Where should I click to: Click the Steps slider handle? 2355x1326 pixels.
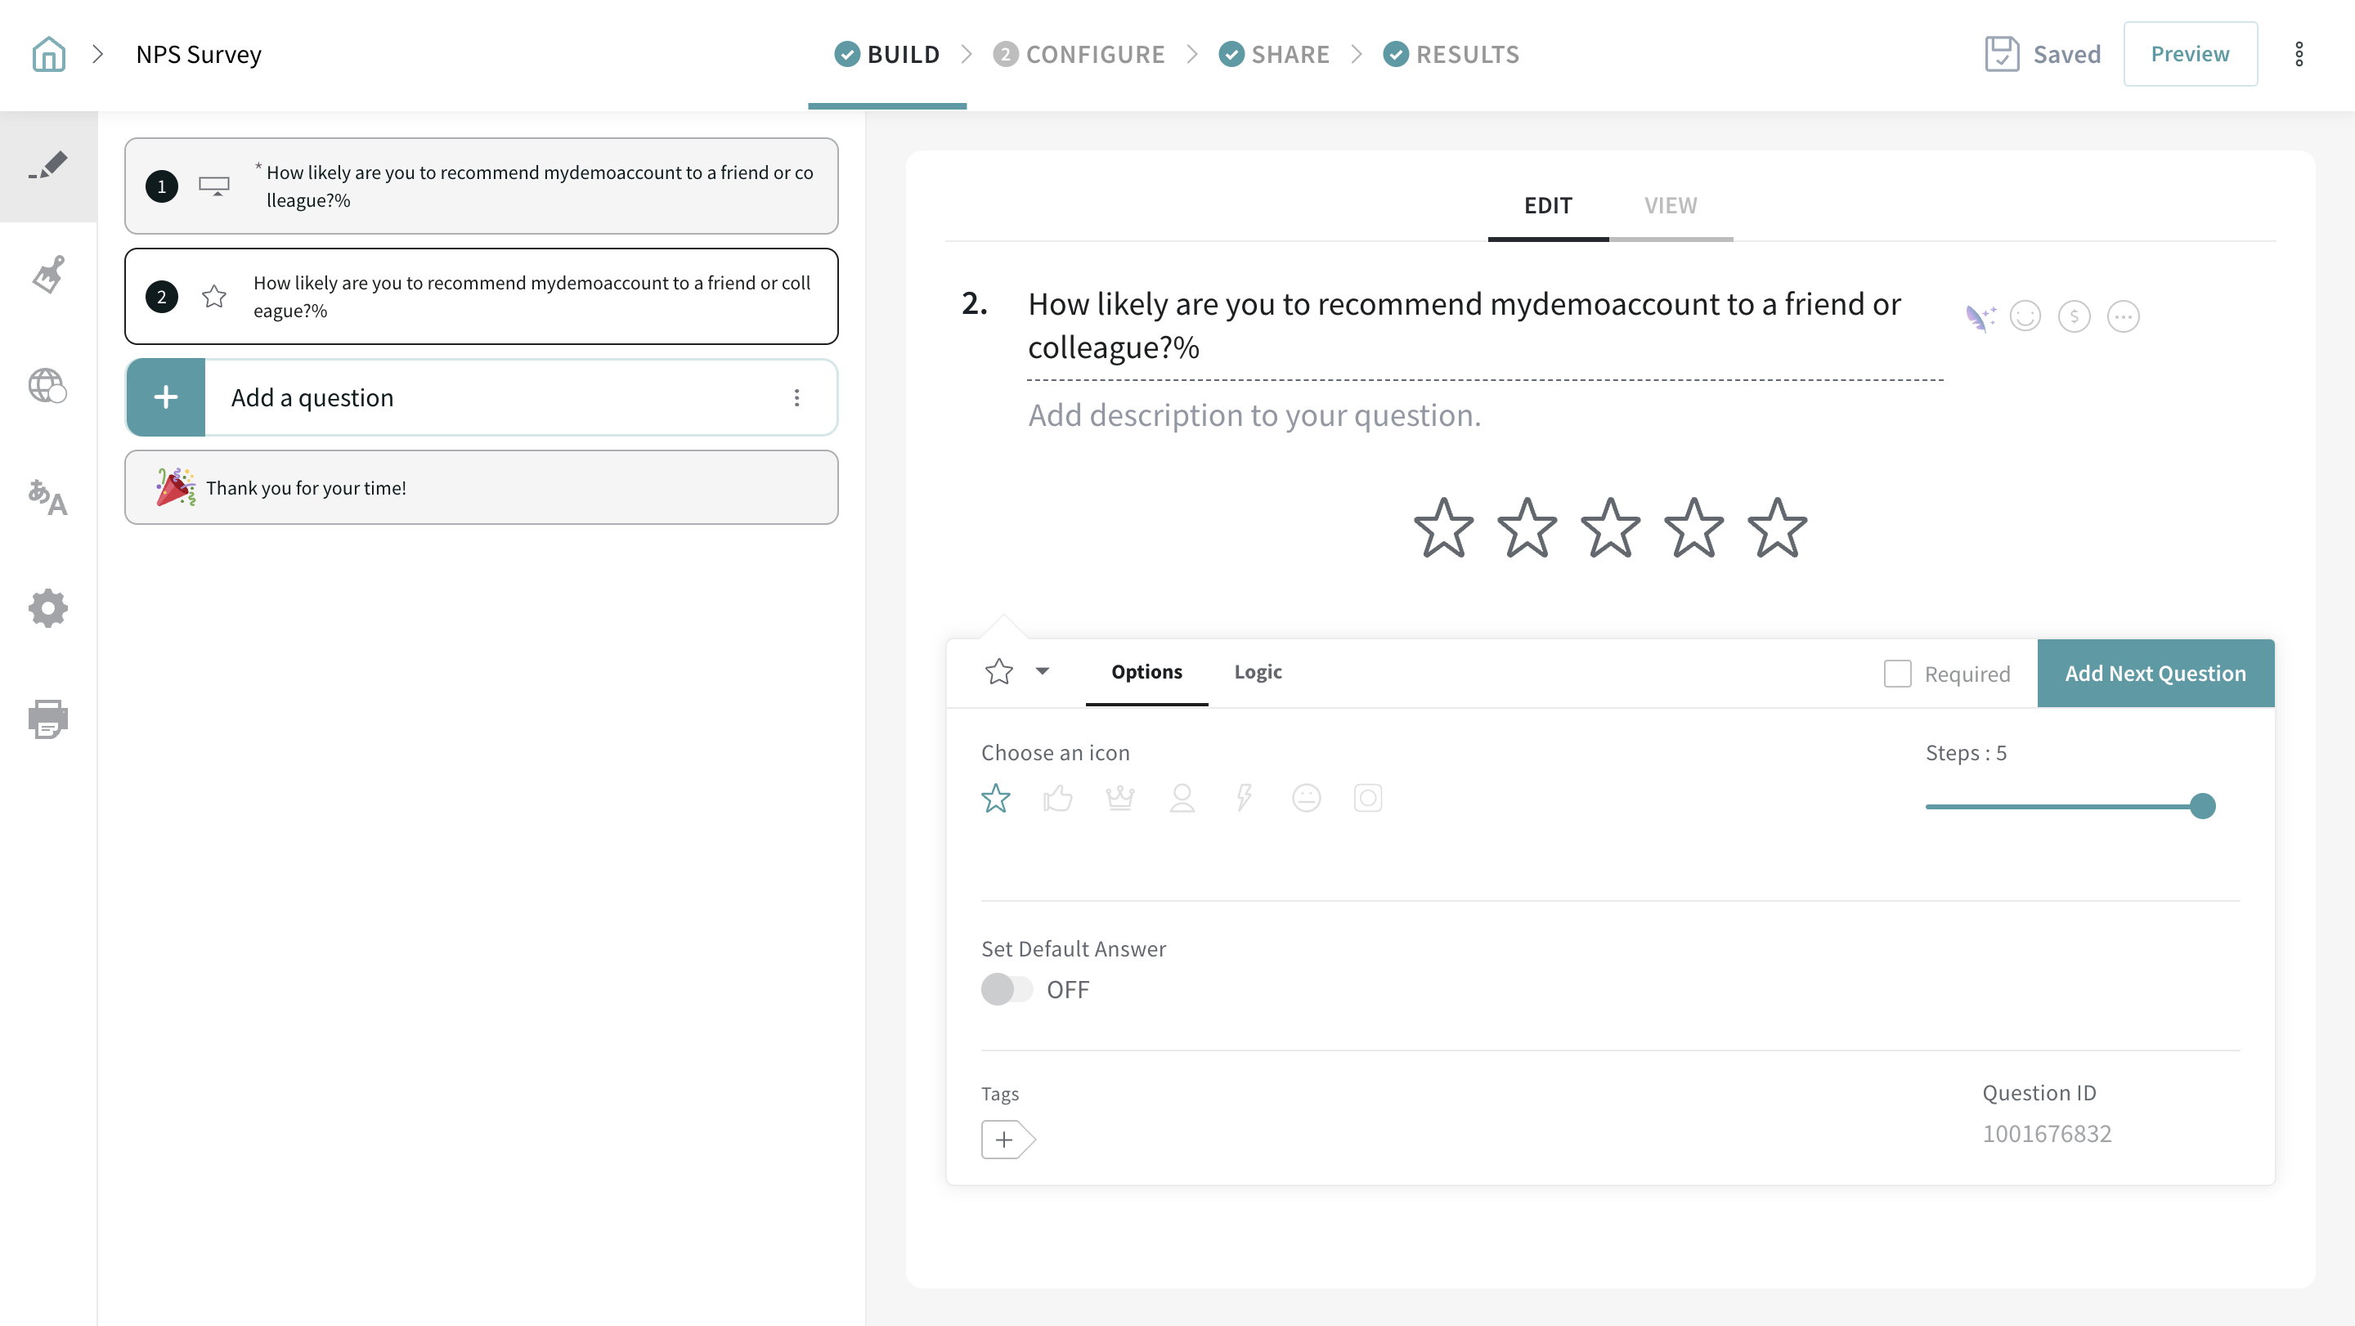2202,806
